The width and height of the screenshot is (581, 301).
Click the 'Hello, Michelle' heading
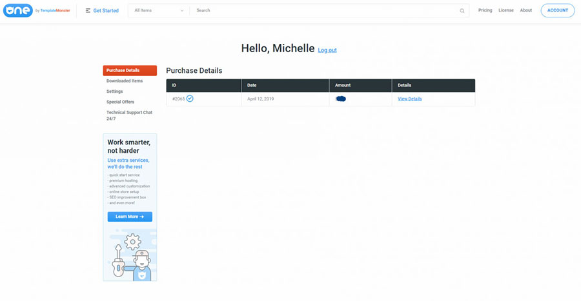tap(278, 48)
